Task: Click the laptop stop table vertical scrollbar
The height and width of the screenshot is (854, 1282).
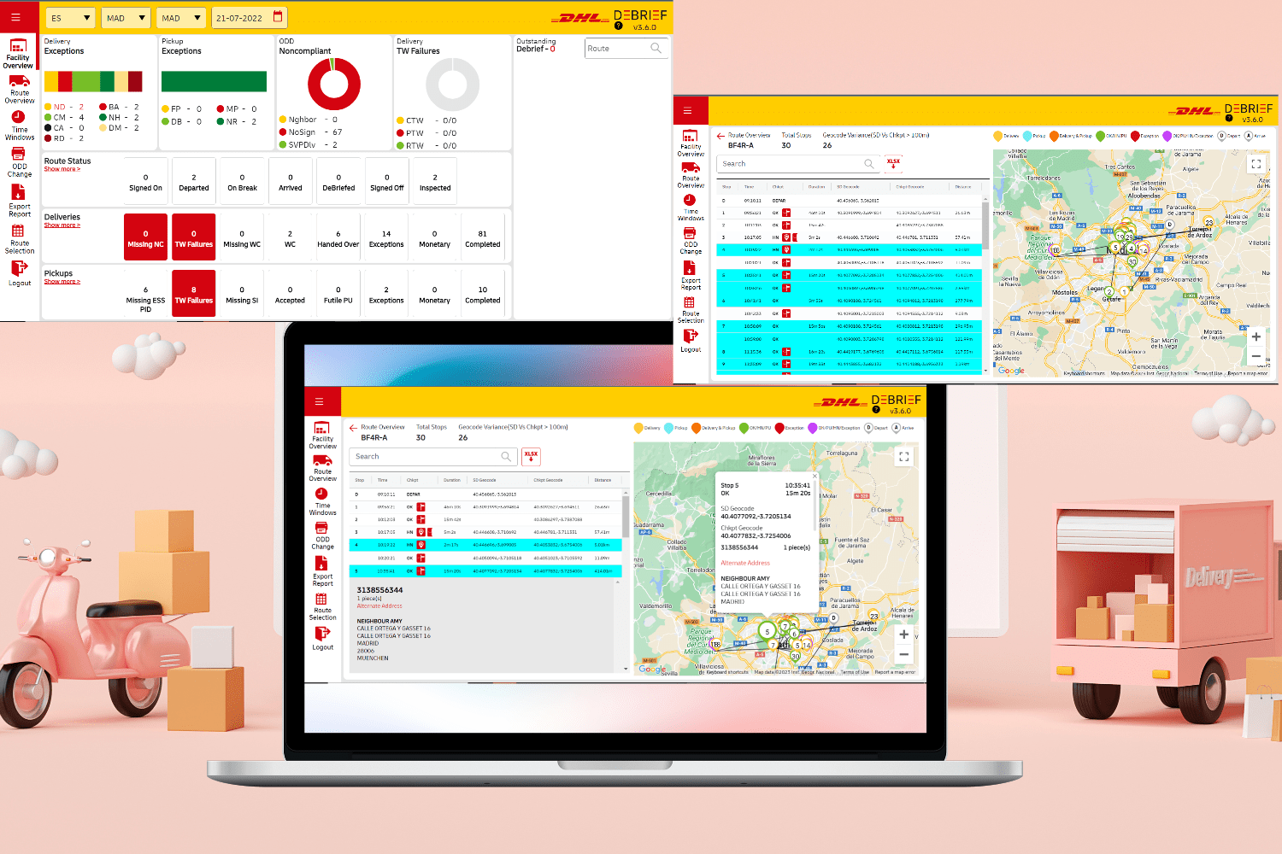Action: click(x=626, y=518)
